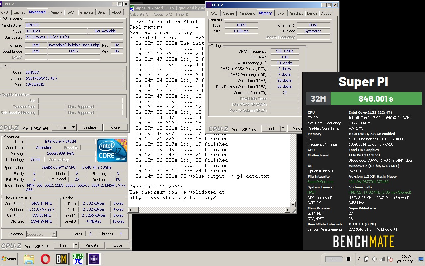Click the DRAM Frequency value 532.1 MHz
Image resolution: width=425 pixels, height=266 pixels.
point(285,51)
